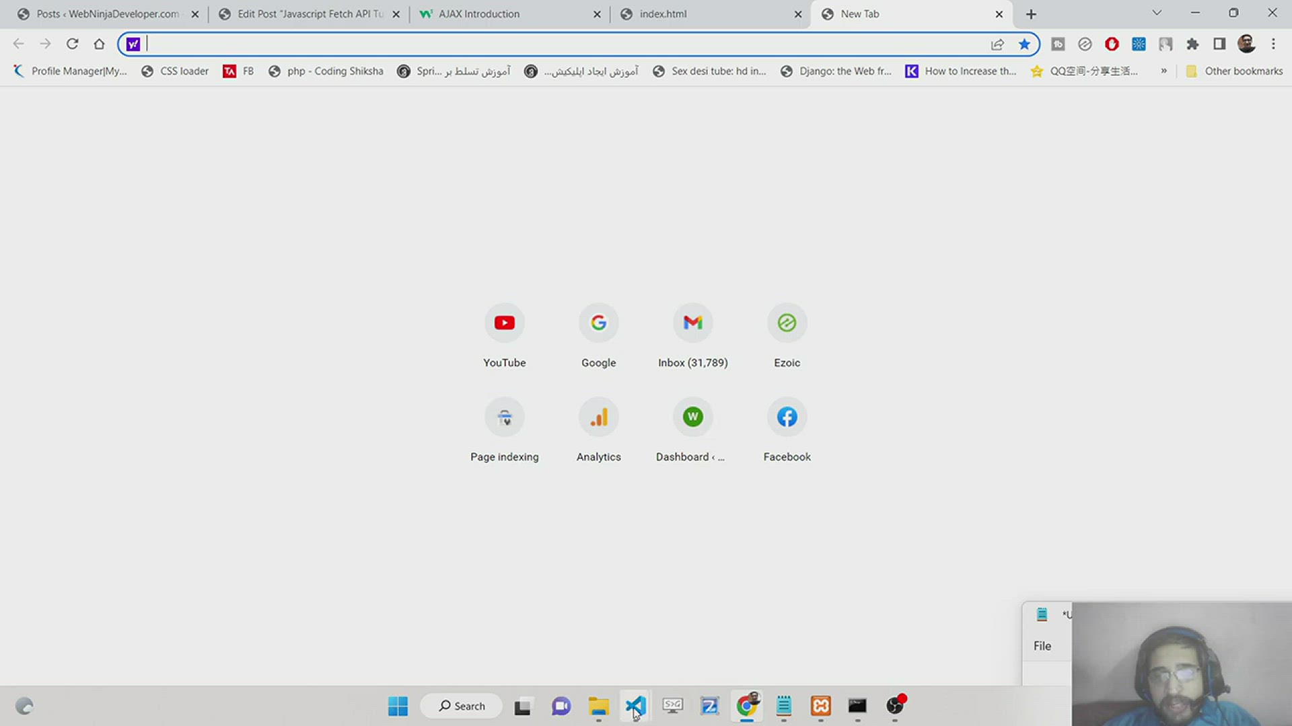Switch to the AJAX Introduction tab
Image resolution: width=1292 pixels, height=726 pixels.
pos(478,14)
